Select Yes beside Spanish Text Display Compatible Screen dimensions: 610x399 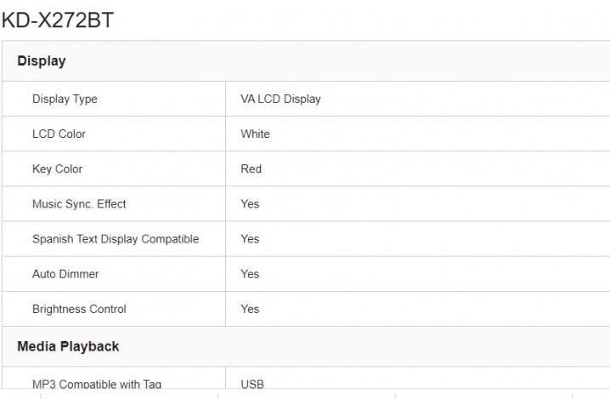coord(250,239)
